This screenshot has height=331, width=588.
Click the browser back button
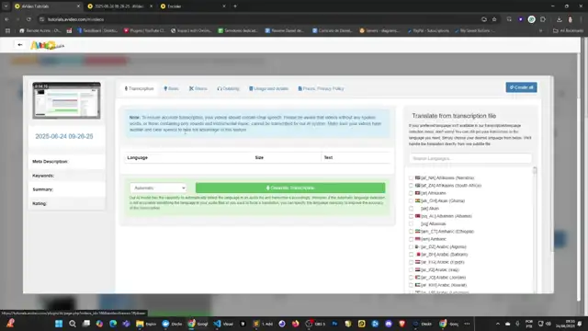6,19
